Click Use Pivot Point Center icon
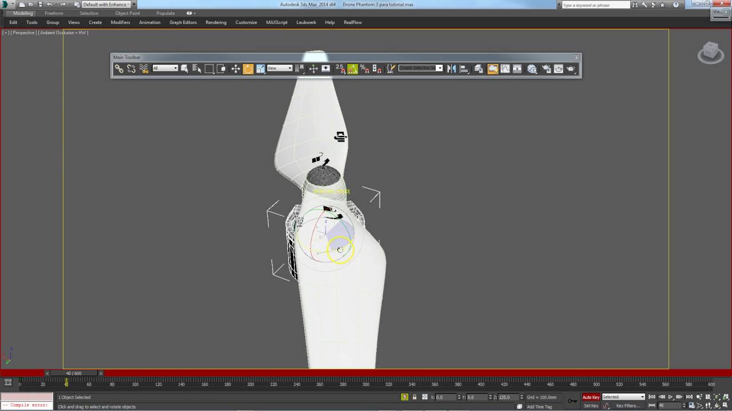The width and height of the screenshot is (732, 411). point(301,68)
